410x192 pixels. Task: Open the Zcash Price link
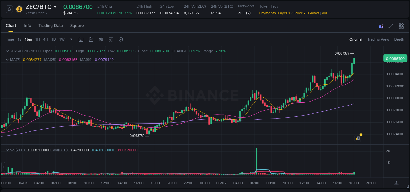pos(36,13)
